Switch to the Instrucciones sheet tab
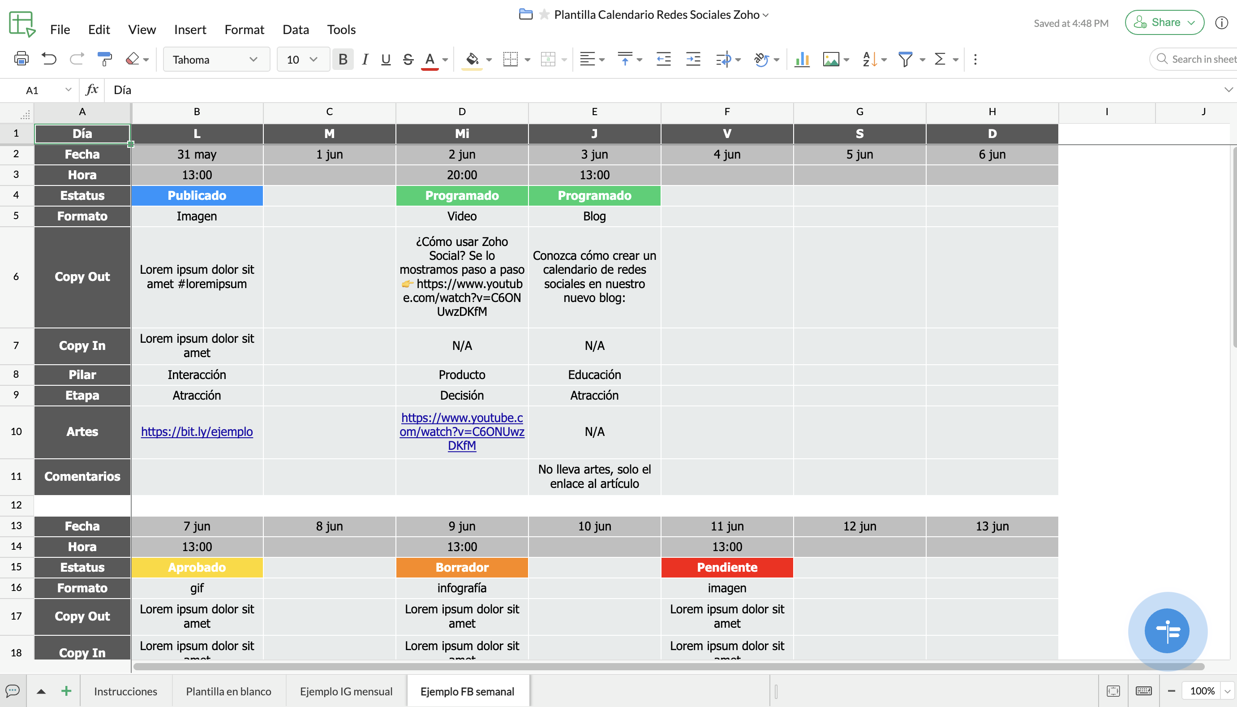This screenshot has width=1237, height=707. point(125,691)
